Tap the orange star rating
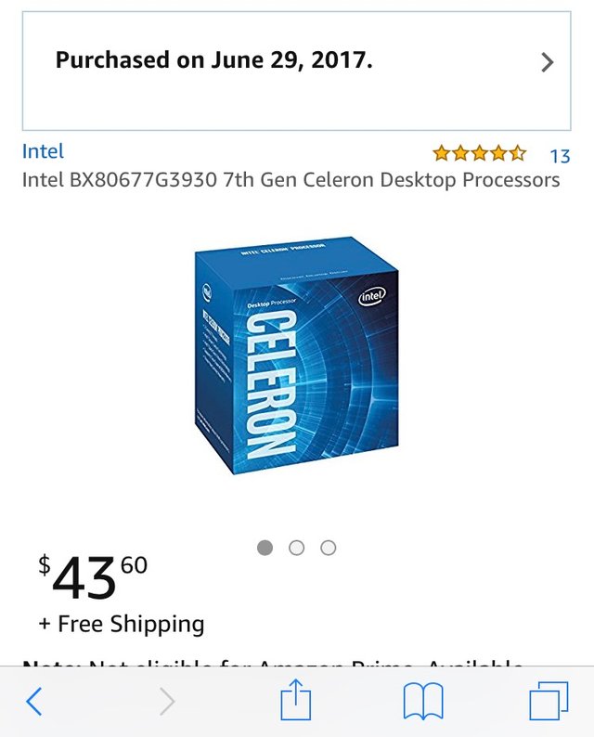 click(x=479, y=153)
